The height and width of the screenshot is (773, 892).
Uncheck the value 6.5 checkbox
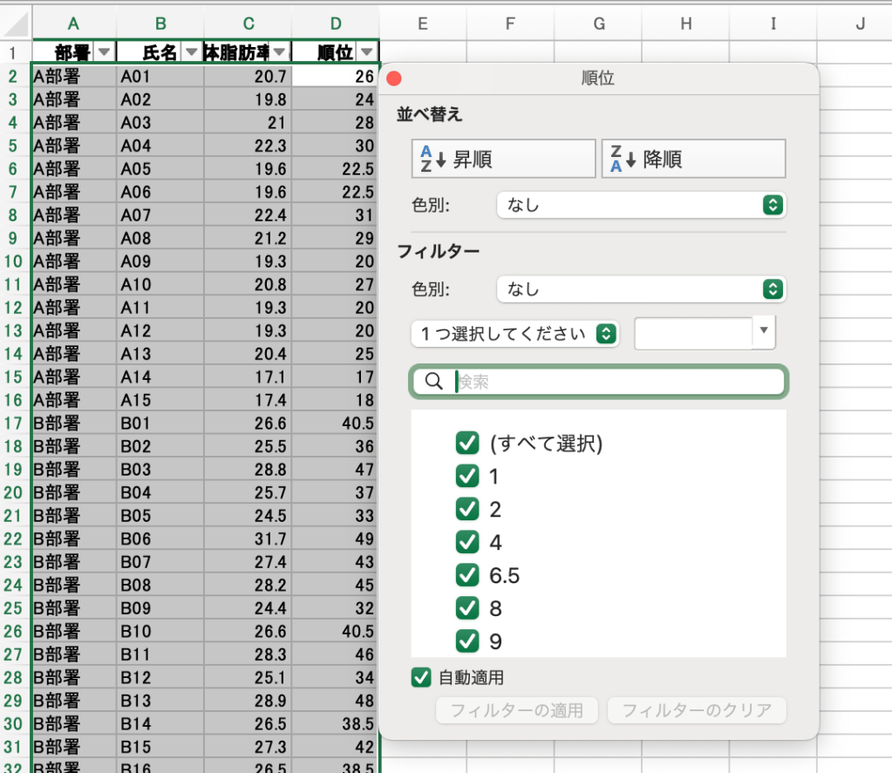[467, 575]
